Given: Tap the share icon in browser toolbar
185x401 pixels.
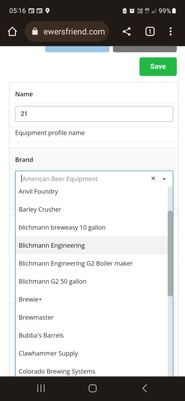Looking at the screenshot, I should point(126,32).
